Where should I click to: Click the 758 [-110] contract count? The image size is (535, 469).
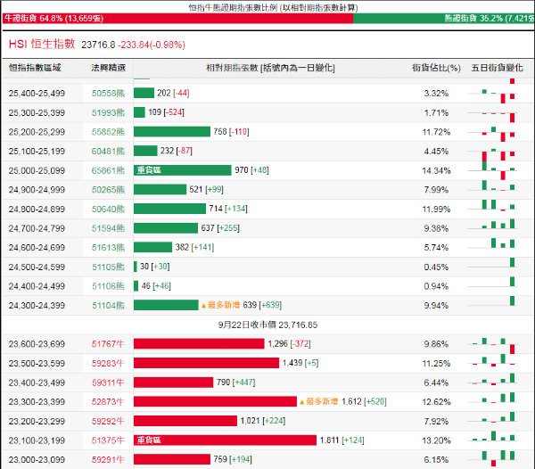click(231, 132)
